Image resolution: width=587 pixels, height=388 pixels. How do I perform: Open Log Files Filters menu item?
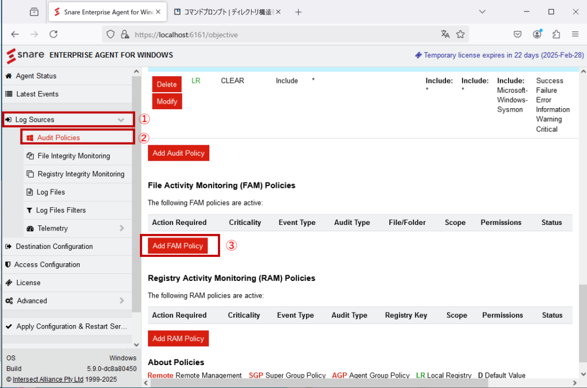tap(77, 210)
